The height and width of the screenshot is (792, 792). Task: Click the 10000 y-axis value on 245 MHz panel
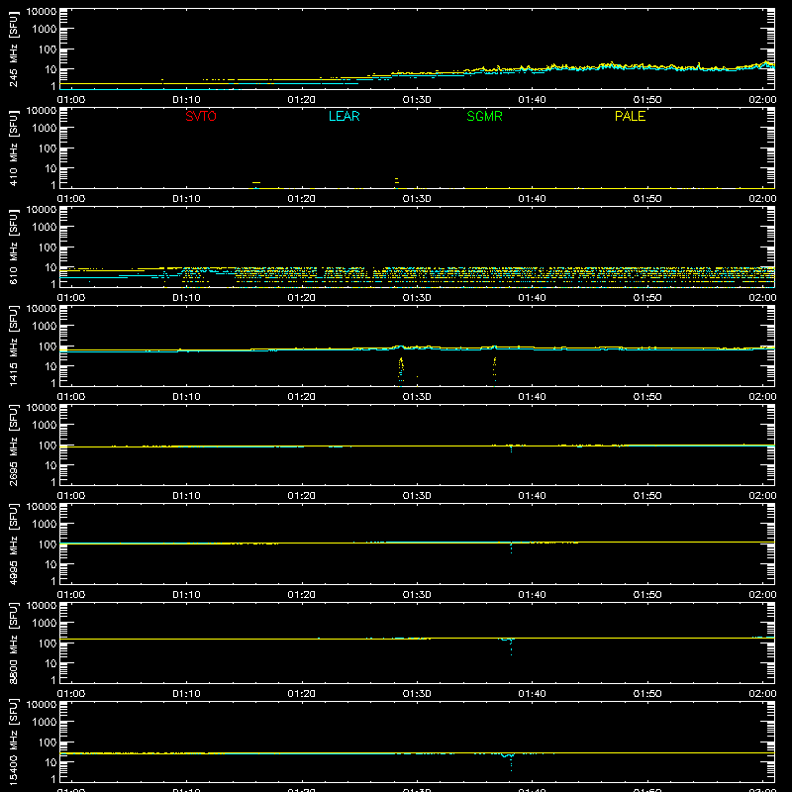point(42,12)
